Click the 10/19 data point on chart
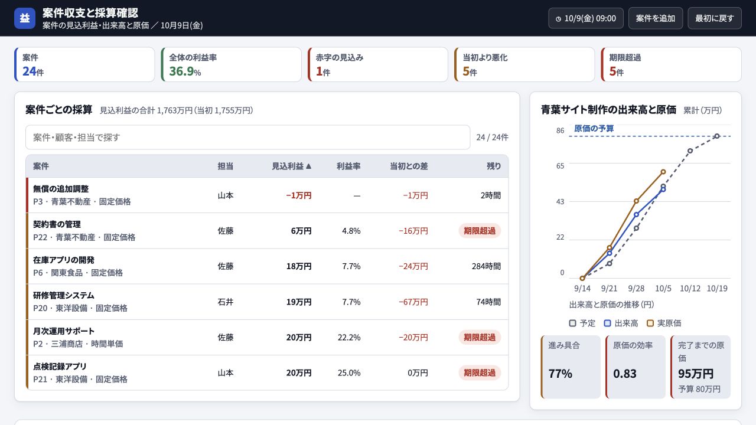Viewport: 756px width, 425px height. (717, 136)
